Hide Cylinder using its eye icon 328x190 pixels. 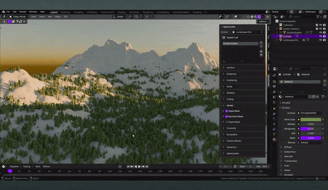(321, 36)
